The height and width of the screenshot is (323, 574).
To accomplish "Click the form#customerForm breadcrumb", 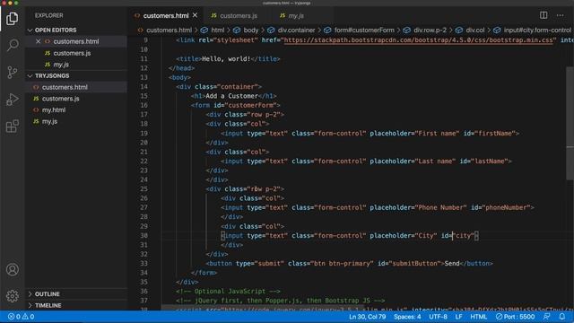I will (x=359, y=30).
